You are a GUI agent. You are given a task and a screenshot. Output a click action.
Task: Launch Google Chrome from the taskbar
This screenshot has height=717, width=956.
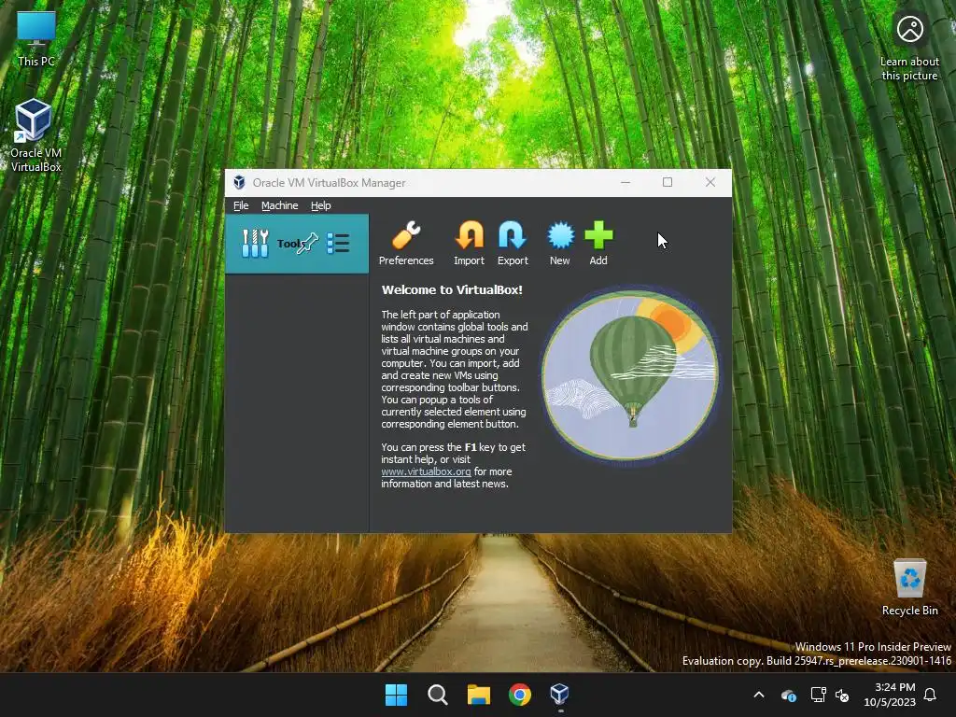click(519, 695)
